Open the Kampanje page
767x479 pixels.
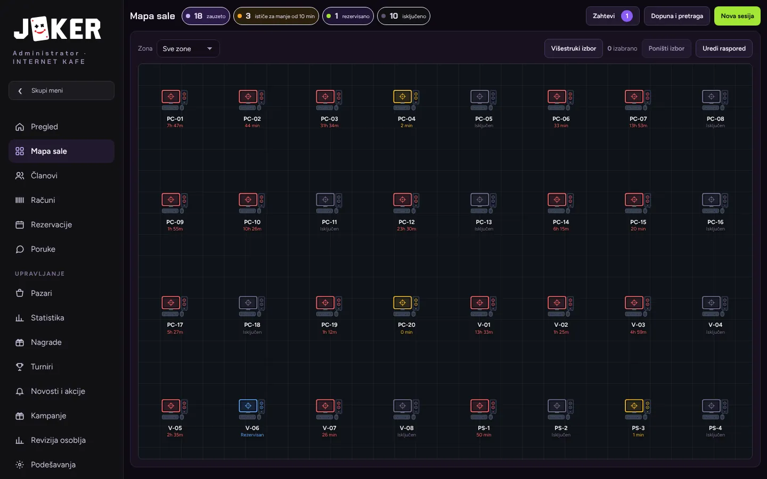click(61, 416)
